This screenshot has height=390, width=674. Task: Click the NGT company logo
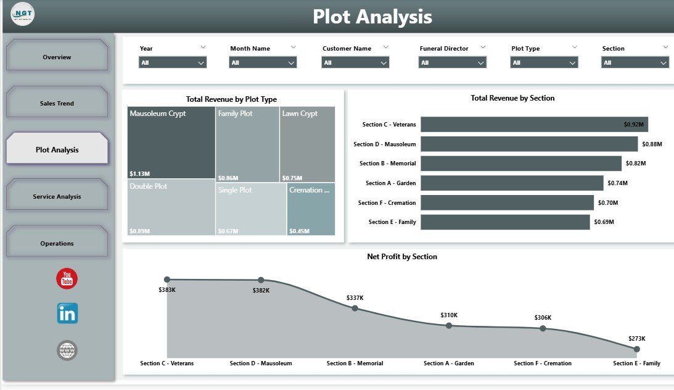point(22,13)
